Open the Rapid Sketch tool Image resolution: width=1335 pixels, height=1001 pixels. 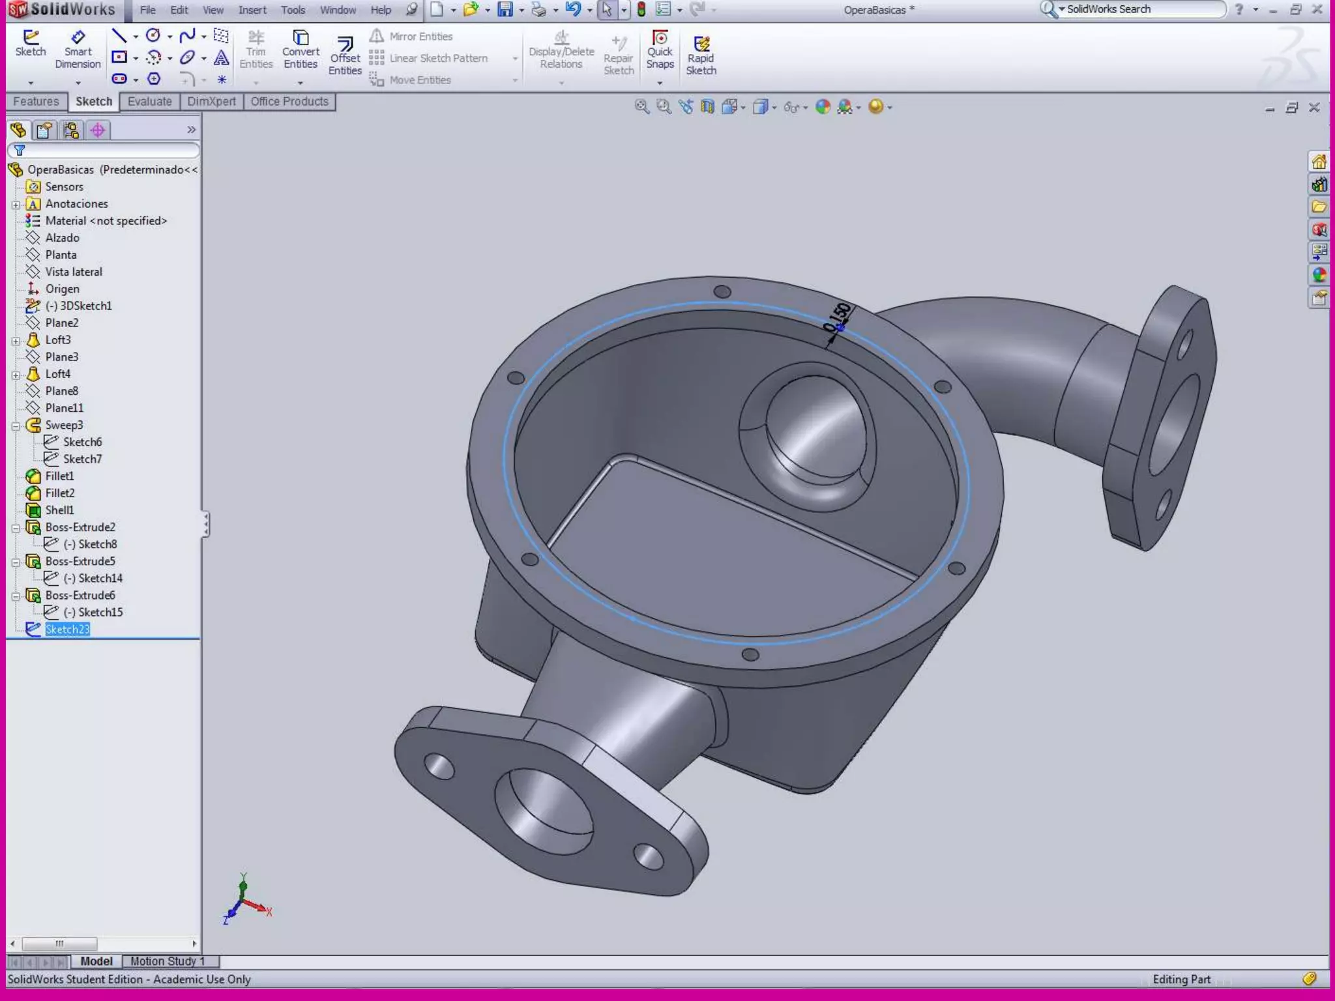(701, 55)
